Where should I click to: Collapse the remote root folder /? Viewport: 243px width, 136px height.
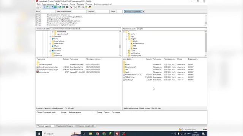(x=124, y=32)
